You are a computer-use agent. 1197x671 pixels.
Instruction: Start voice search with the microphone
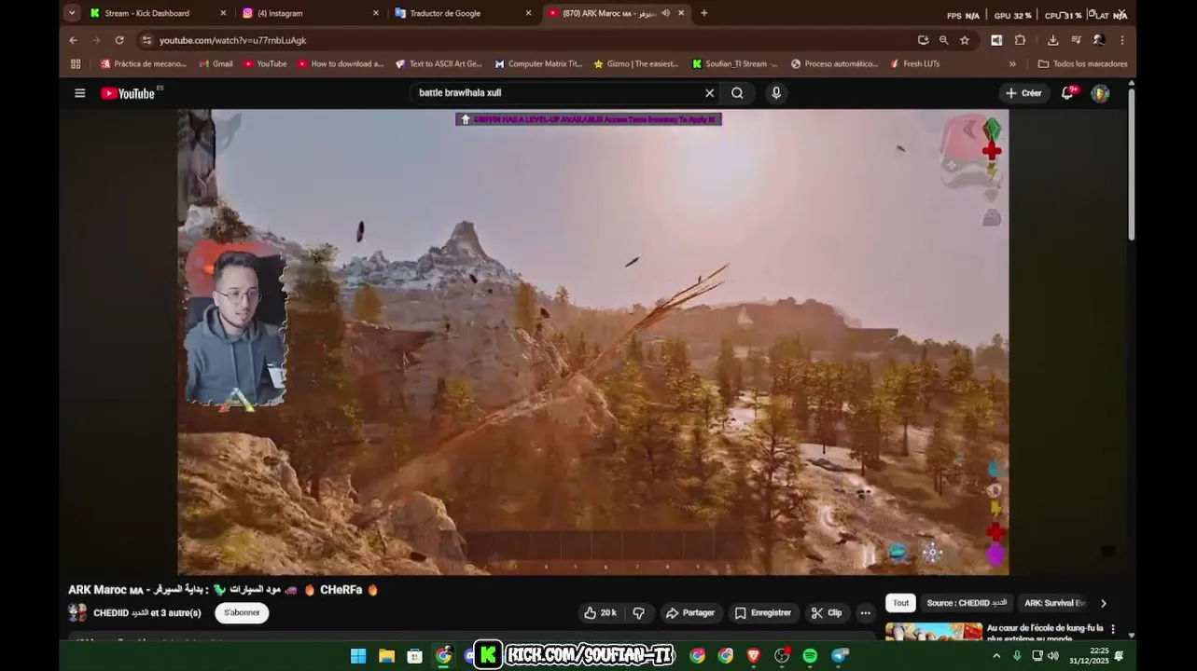click(x=776, y=93)
